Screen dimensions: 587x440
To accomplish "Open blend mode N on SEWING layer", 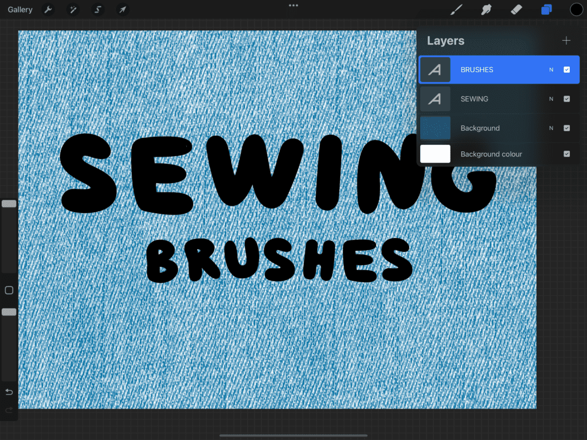I will pos(551,99).
